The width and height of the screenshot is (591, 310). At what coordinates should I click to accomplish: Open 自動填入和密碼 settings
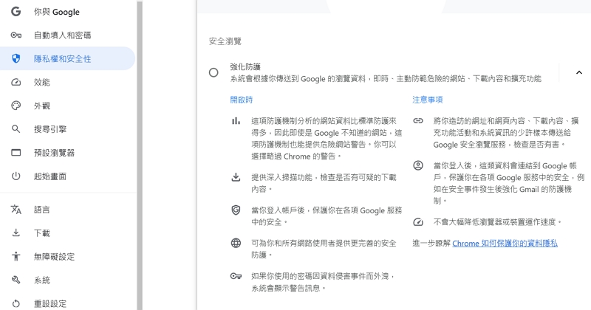pos(68,35)
